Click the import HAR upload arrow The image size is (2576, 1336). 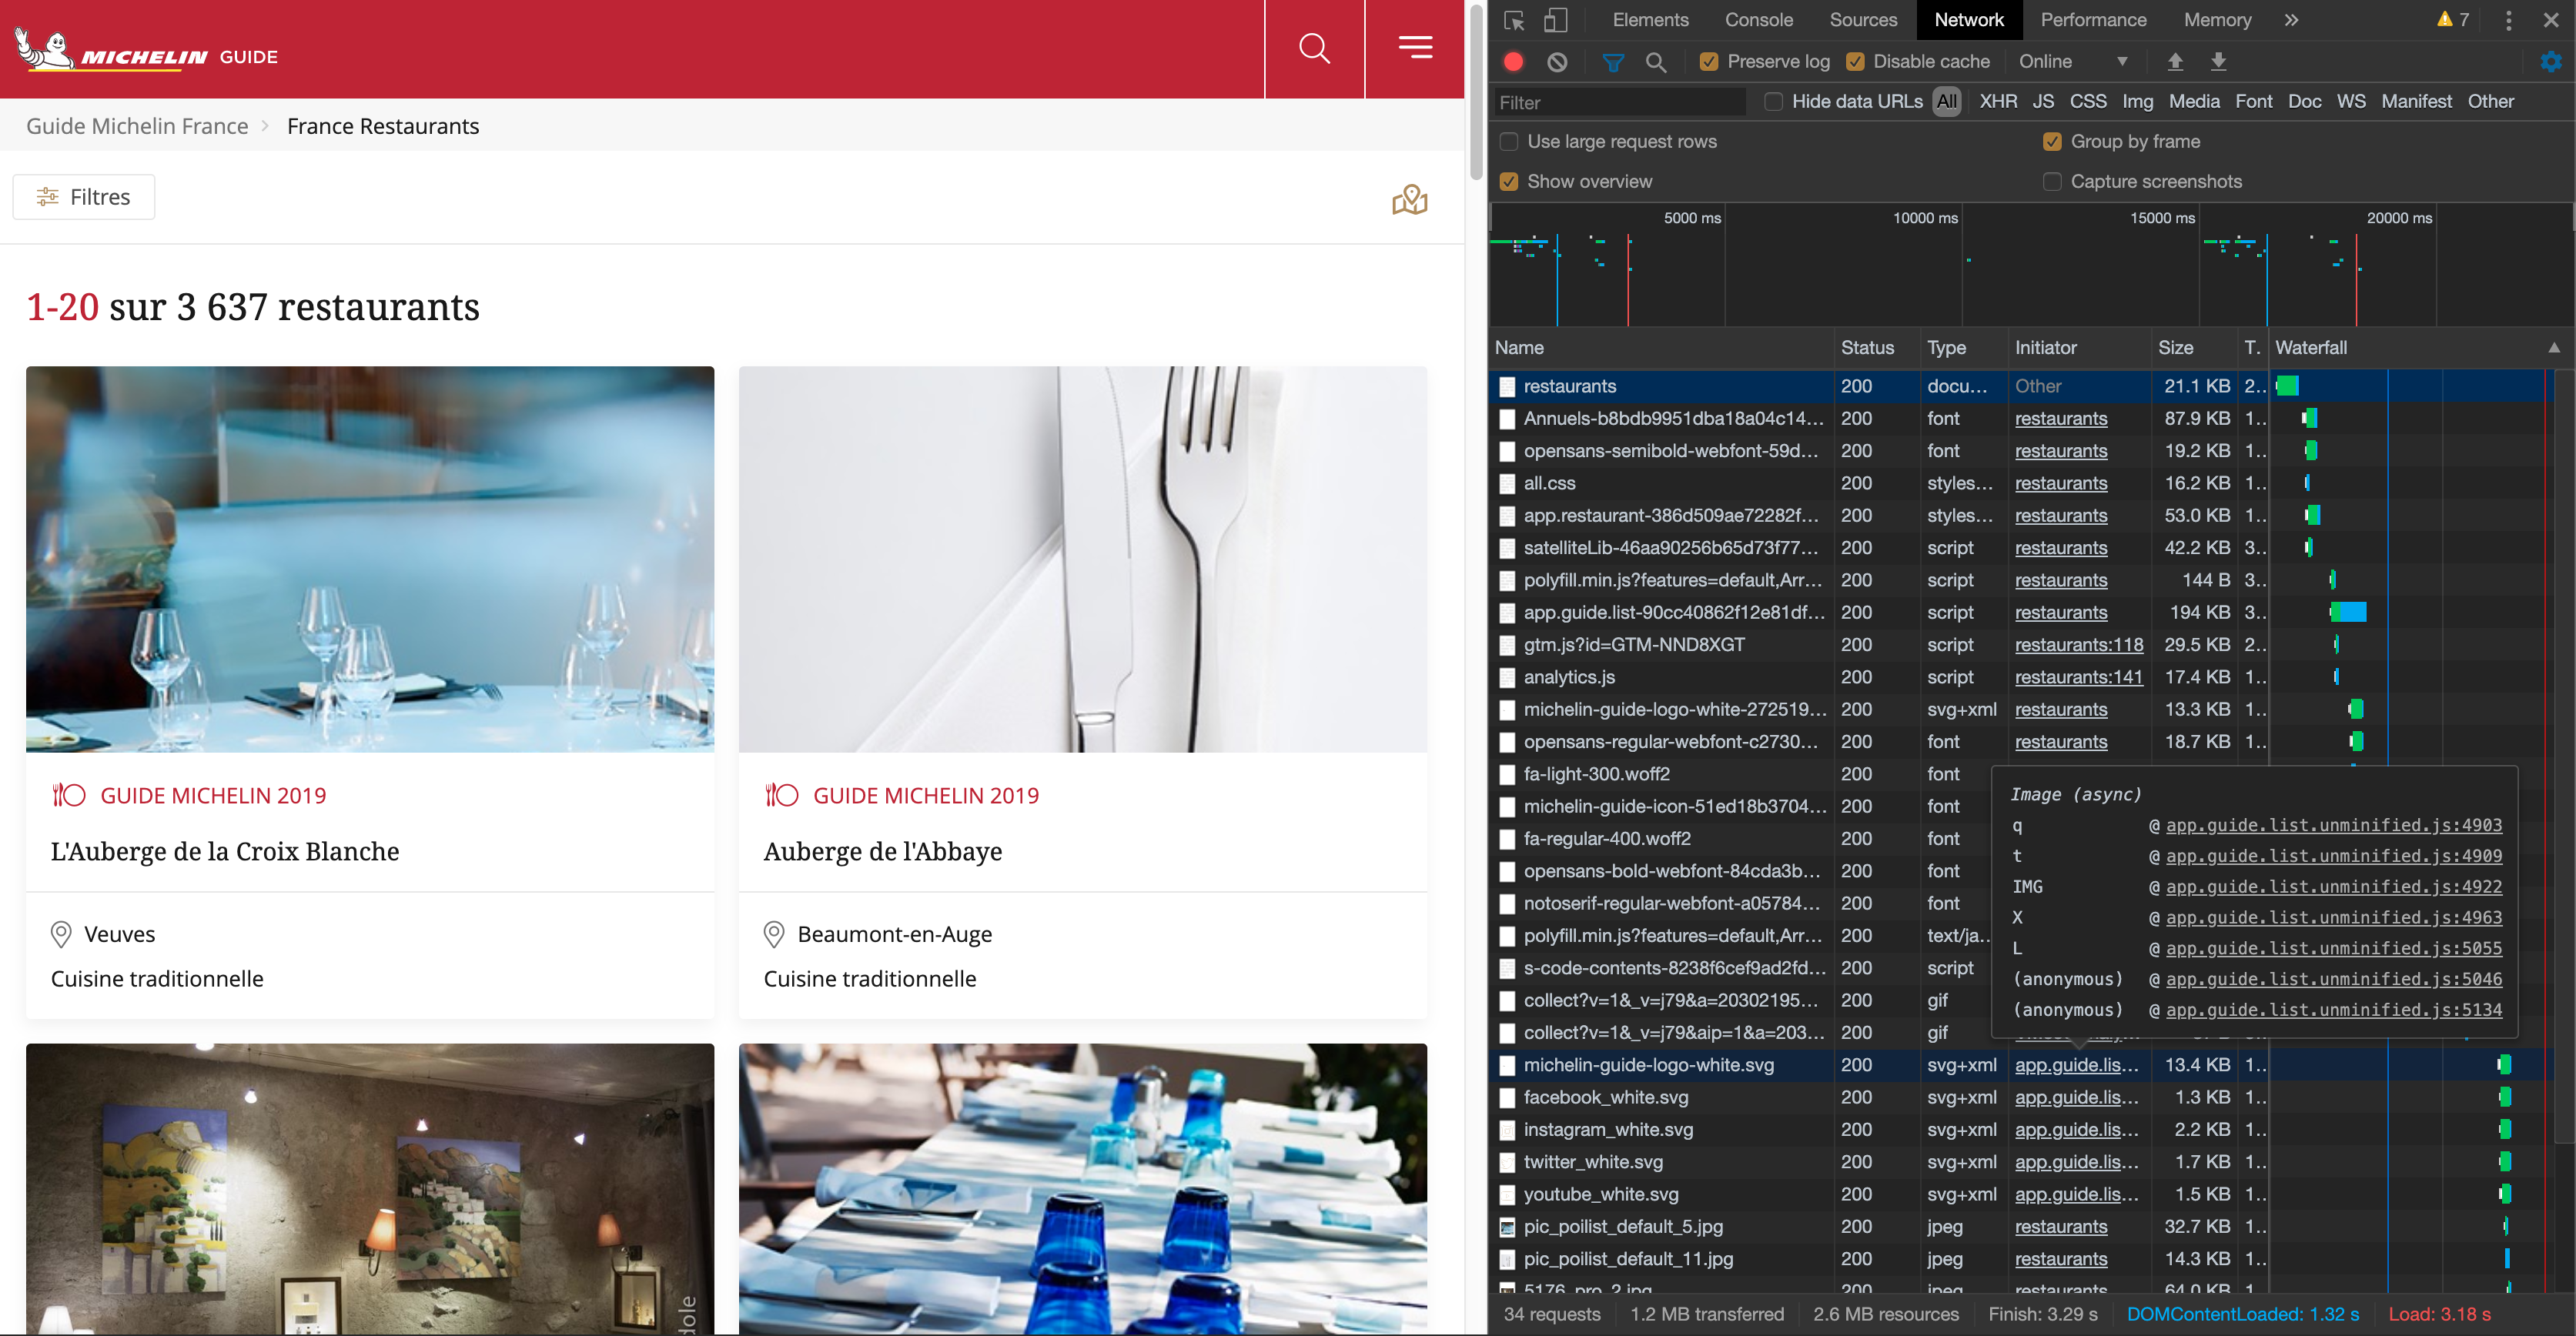2175,62
